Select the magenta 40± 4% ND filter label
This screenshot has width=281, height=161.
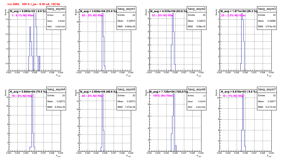click(93, 96)
